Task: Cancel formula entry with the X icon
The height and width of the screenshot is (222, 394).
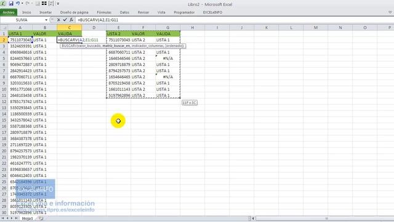Action: [x=58, y=20]
